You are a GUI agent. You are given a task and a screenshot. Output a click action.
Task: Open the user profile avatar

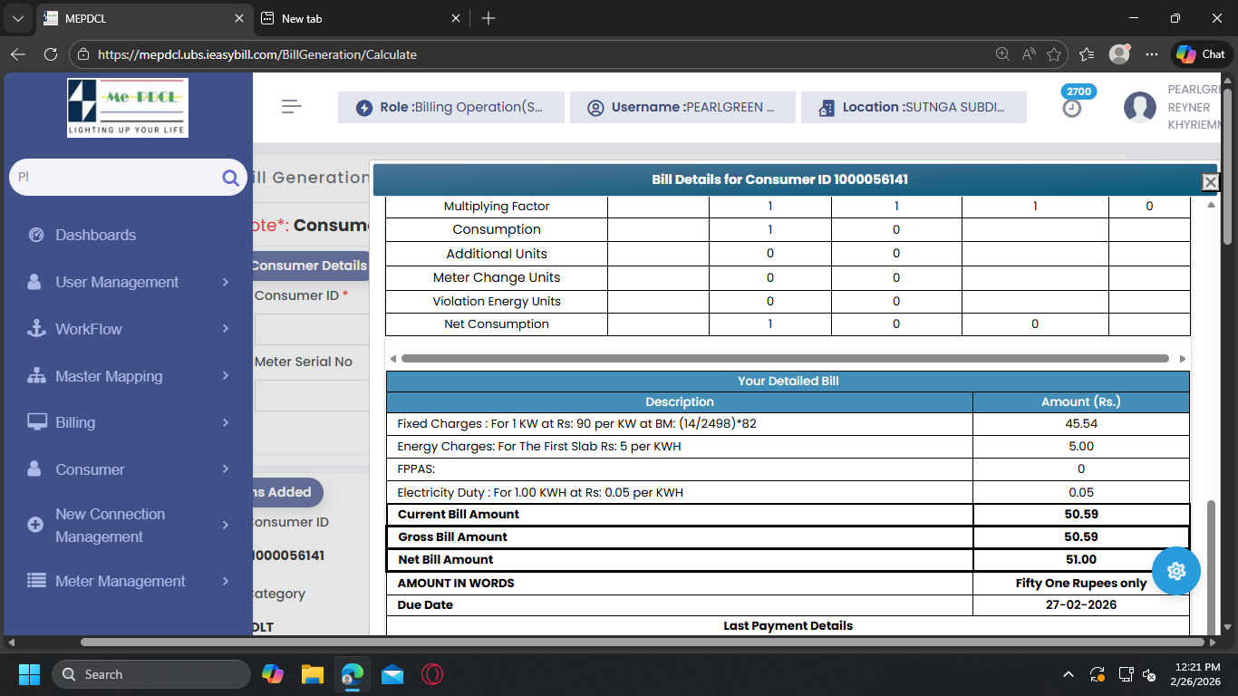click(x=1139, y=108)
